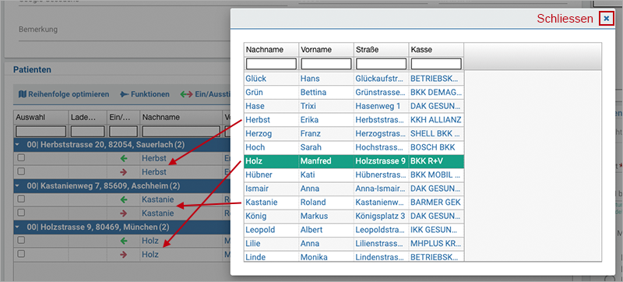Tick checkbox of first Holz row

(x=21, y=240)
